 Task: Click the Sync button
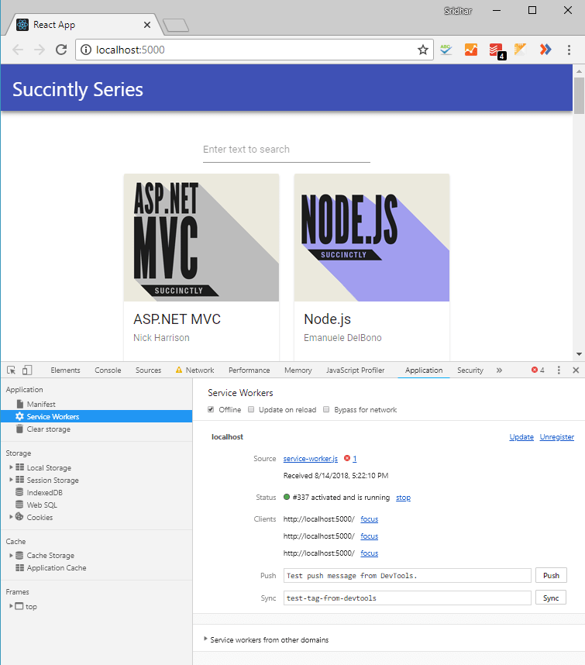pos(551,598)
